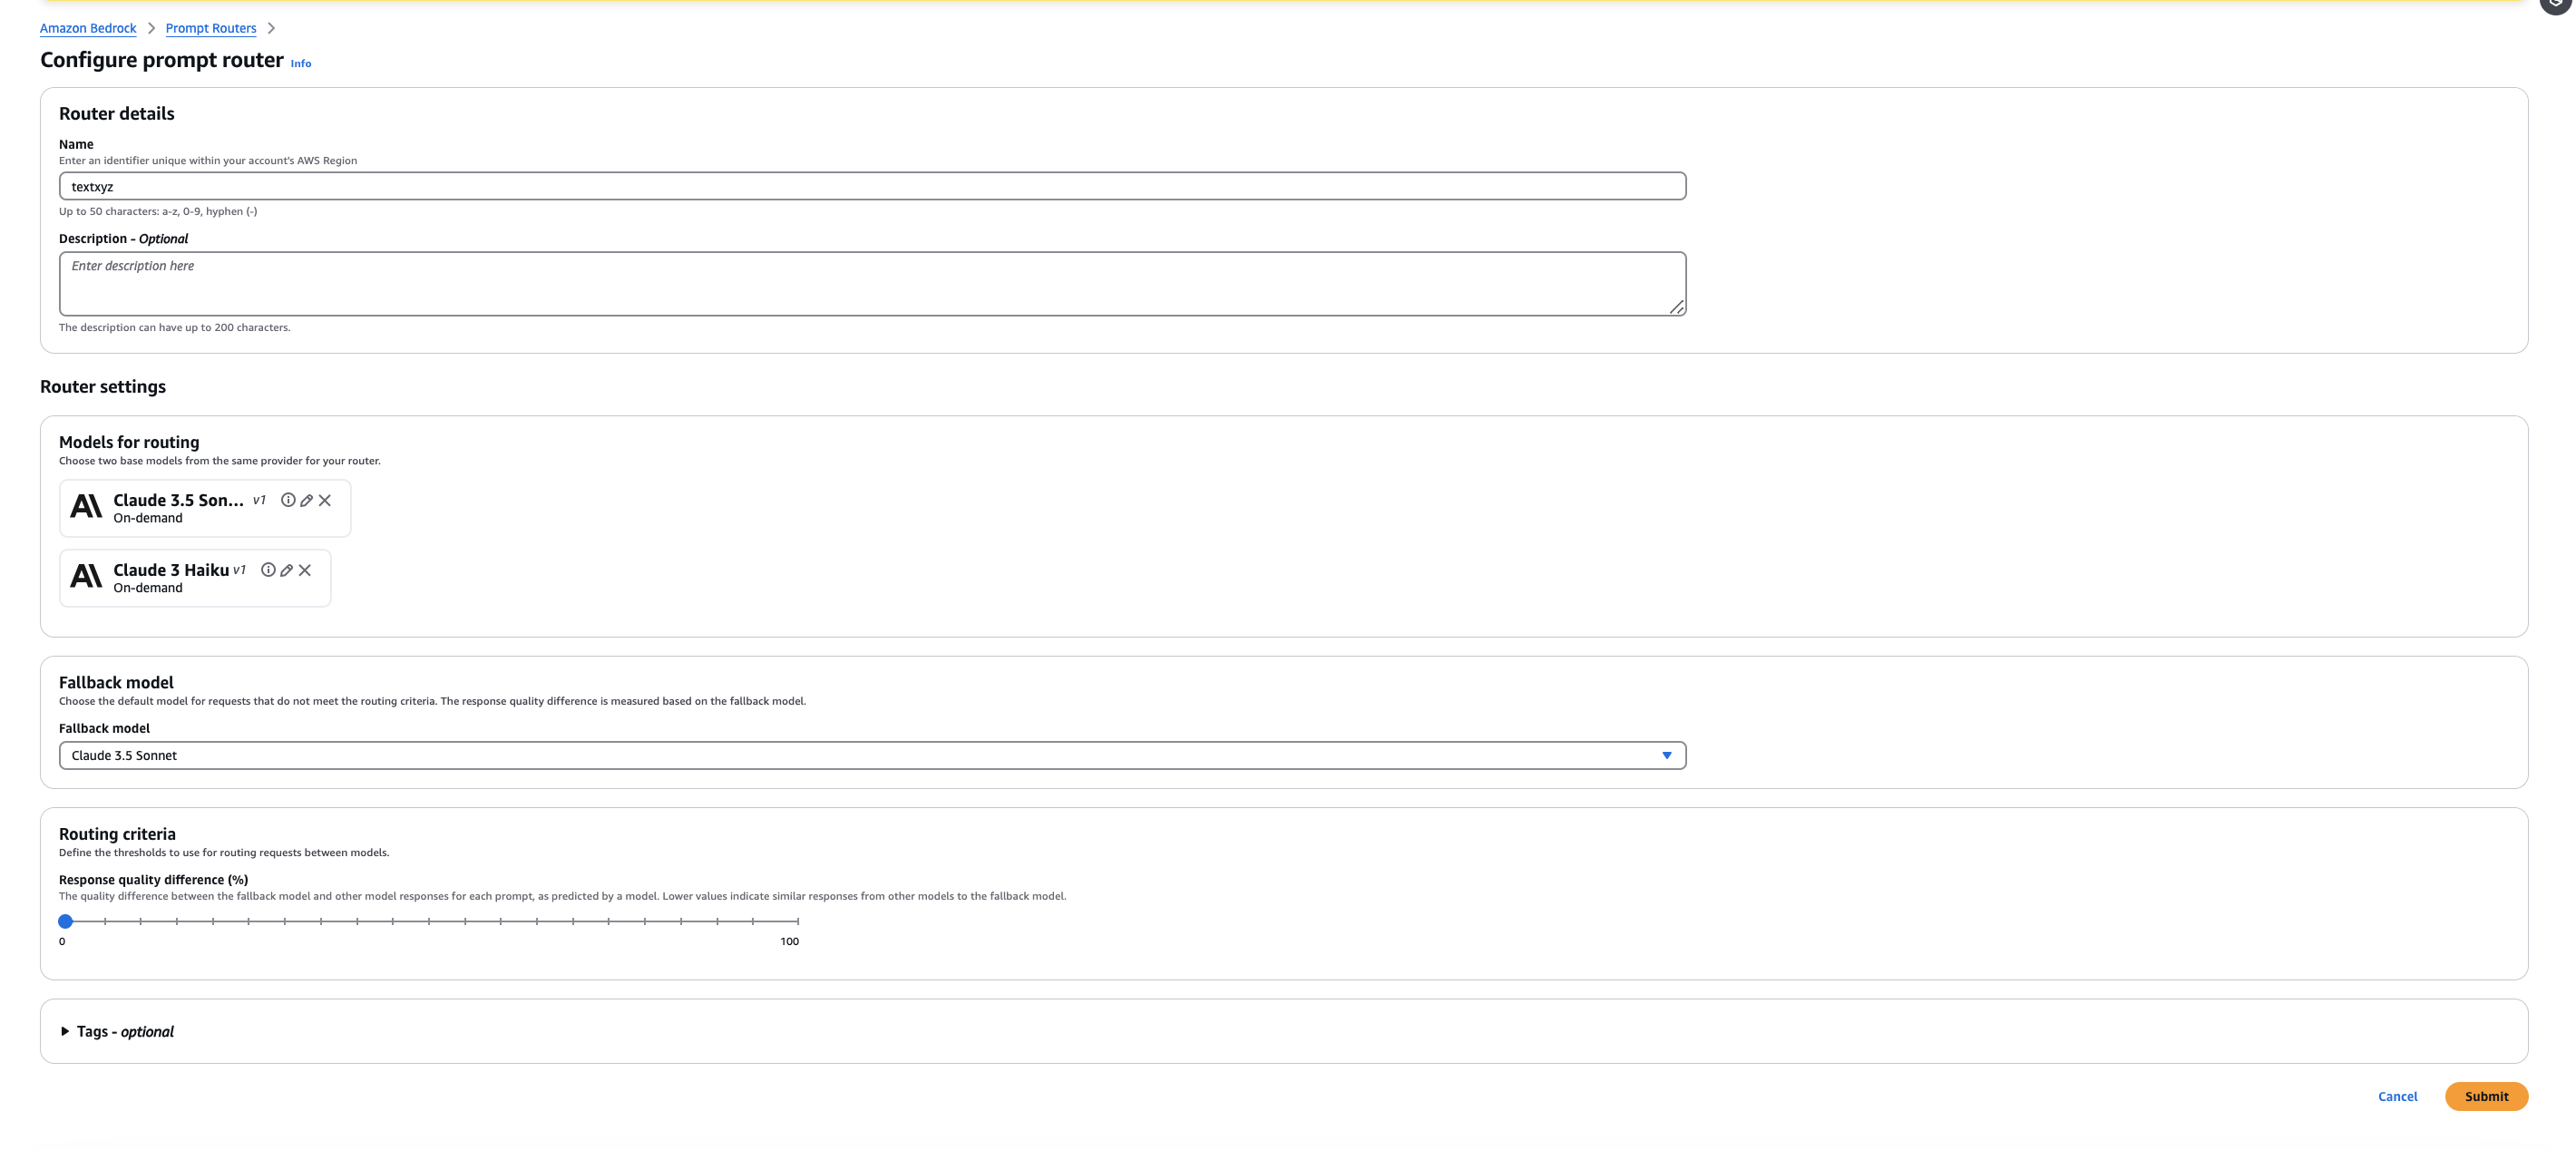Image resolution: width=2576 pixels, height=1150 pixels.
Task: Open the Fallback model dropdown
Action: pyautogui.click(x=872, y=755)
